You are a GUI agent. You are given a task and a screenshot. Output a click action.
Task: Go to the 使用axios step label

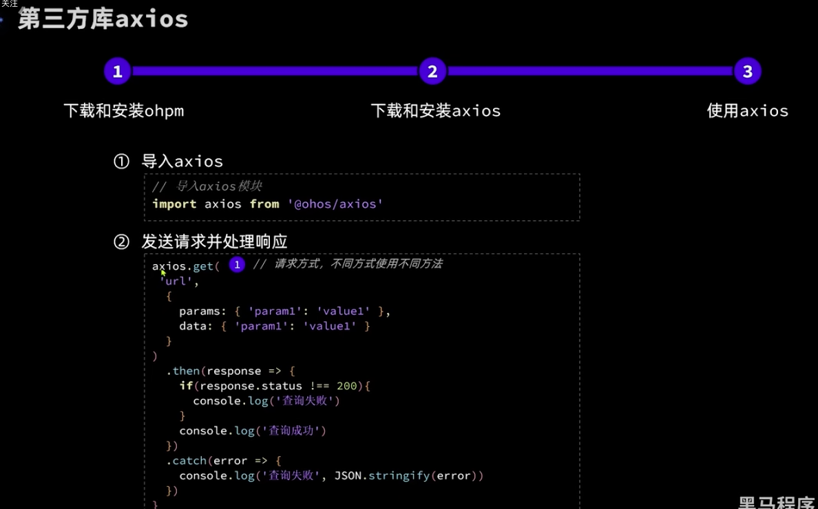[747, 111]
